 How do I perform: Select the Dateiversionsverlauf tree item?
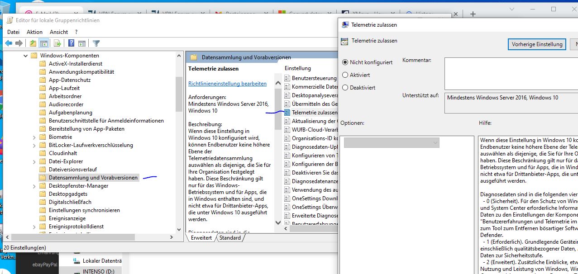tap(73, 170)
